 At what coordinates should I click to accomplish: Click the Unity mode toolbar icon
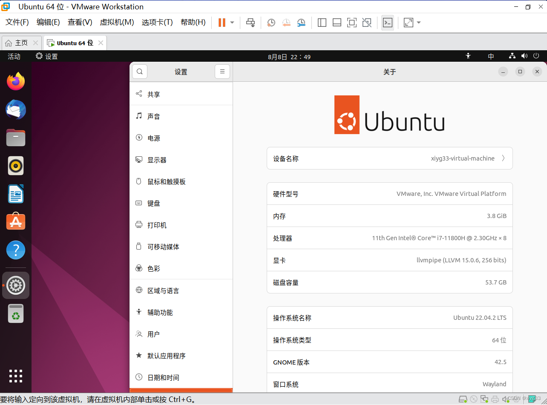[366, 23]
